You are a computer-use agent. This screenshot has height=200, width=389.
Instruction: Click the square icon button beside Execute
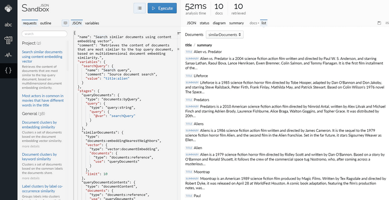click(139, 8)
